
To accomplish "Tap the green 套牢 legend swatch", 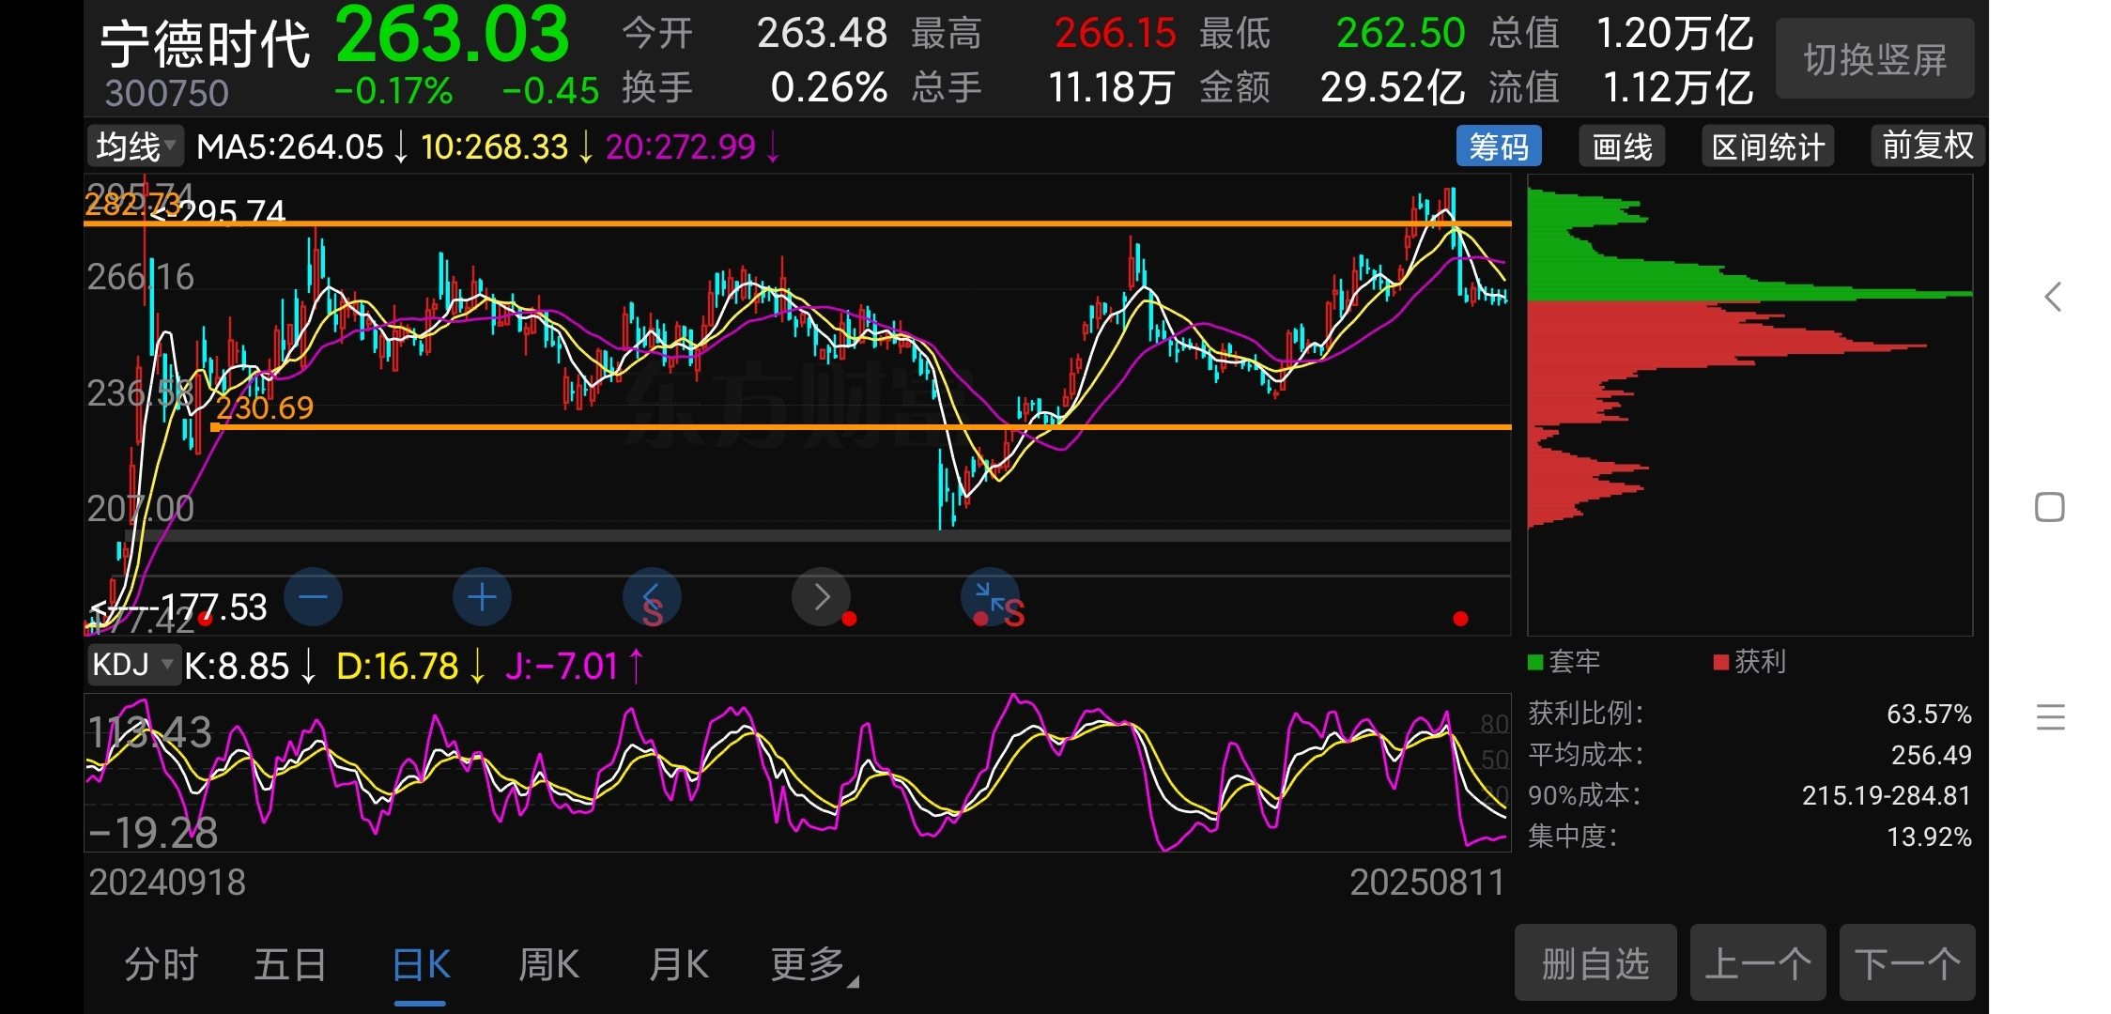I will click(x=1536, y=662).
